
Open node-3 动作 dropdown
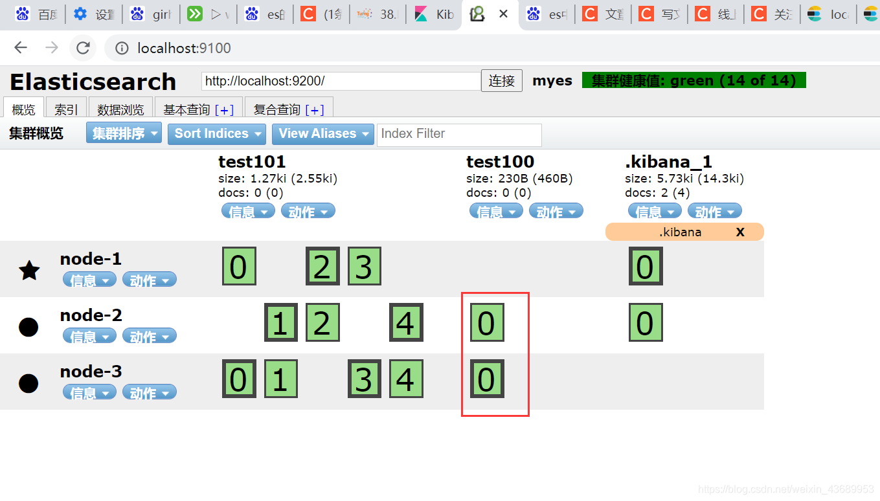[150, 392]
